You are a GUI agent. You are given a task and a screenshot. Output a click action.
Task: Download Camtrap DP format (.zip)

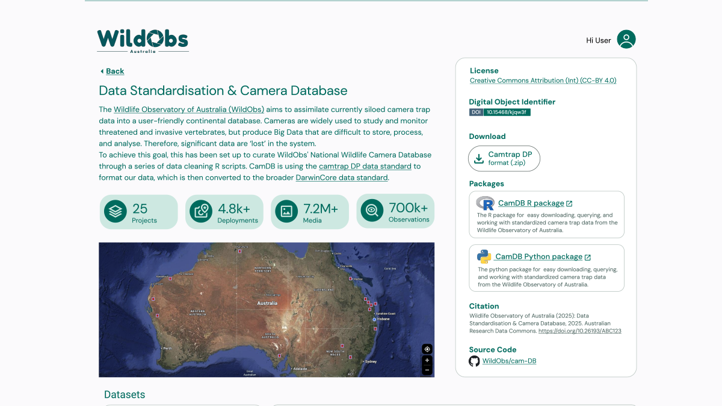pos(504,159)
